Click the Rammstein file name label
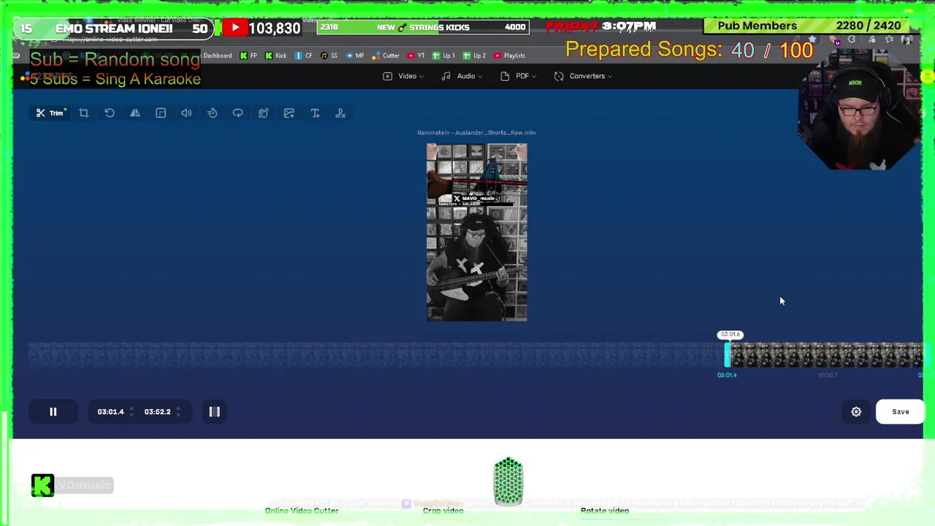Screen dimensions: 935x526 [x=476, y=133]
